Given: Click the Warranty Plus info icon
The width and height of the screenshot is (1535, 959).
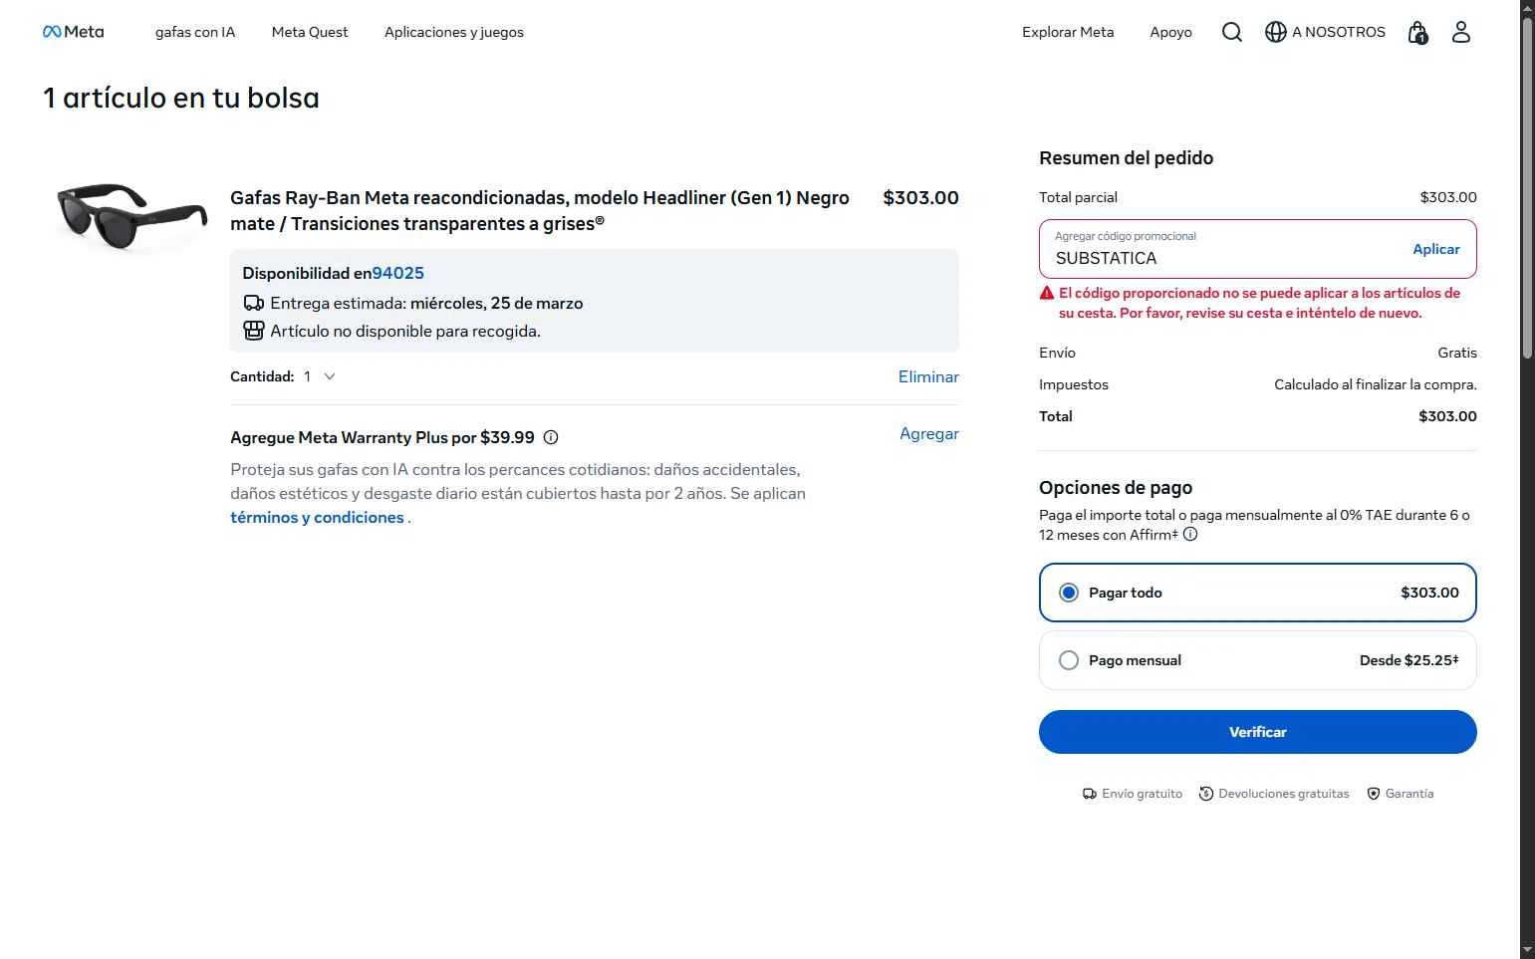Looking at the screenshot, I should click(551, 437).
